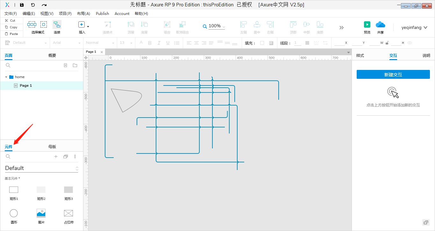Select the intersected selection mode icon
435x231 pixels.
(32, 24)
